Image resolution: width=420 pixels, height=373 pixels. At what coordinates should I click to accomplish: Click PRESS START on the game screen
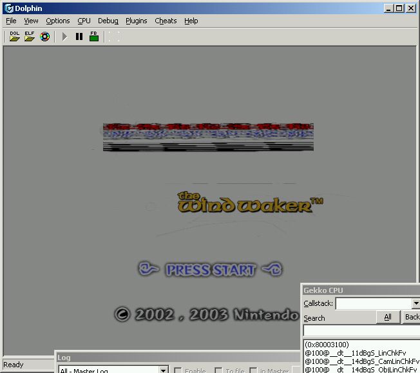coord(210,270)
